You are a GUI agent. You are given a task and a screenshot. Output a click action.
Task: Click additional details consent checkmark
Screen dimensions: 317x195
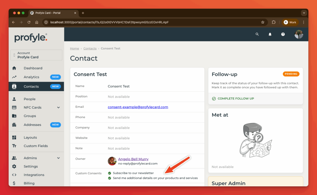pos(110,178)
